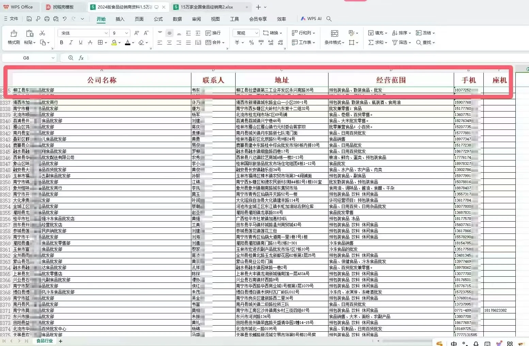
Task: Open the 宋体 font family dropdown
Action: (x=83, y=33)
